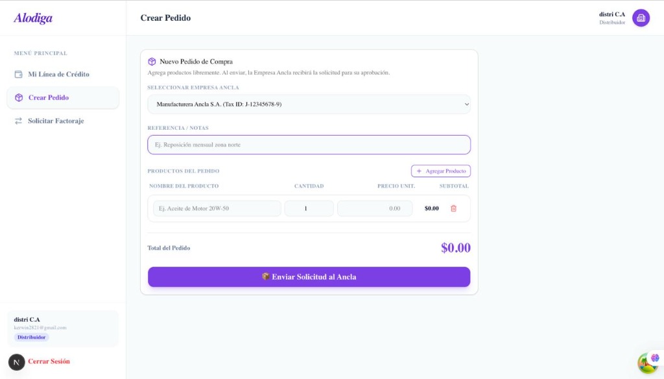Select the Mi Línea de Crédito credit card icon
The width and height of the screenshot is (664, 379).
point(19,74)
